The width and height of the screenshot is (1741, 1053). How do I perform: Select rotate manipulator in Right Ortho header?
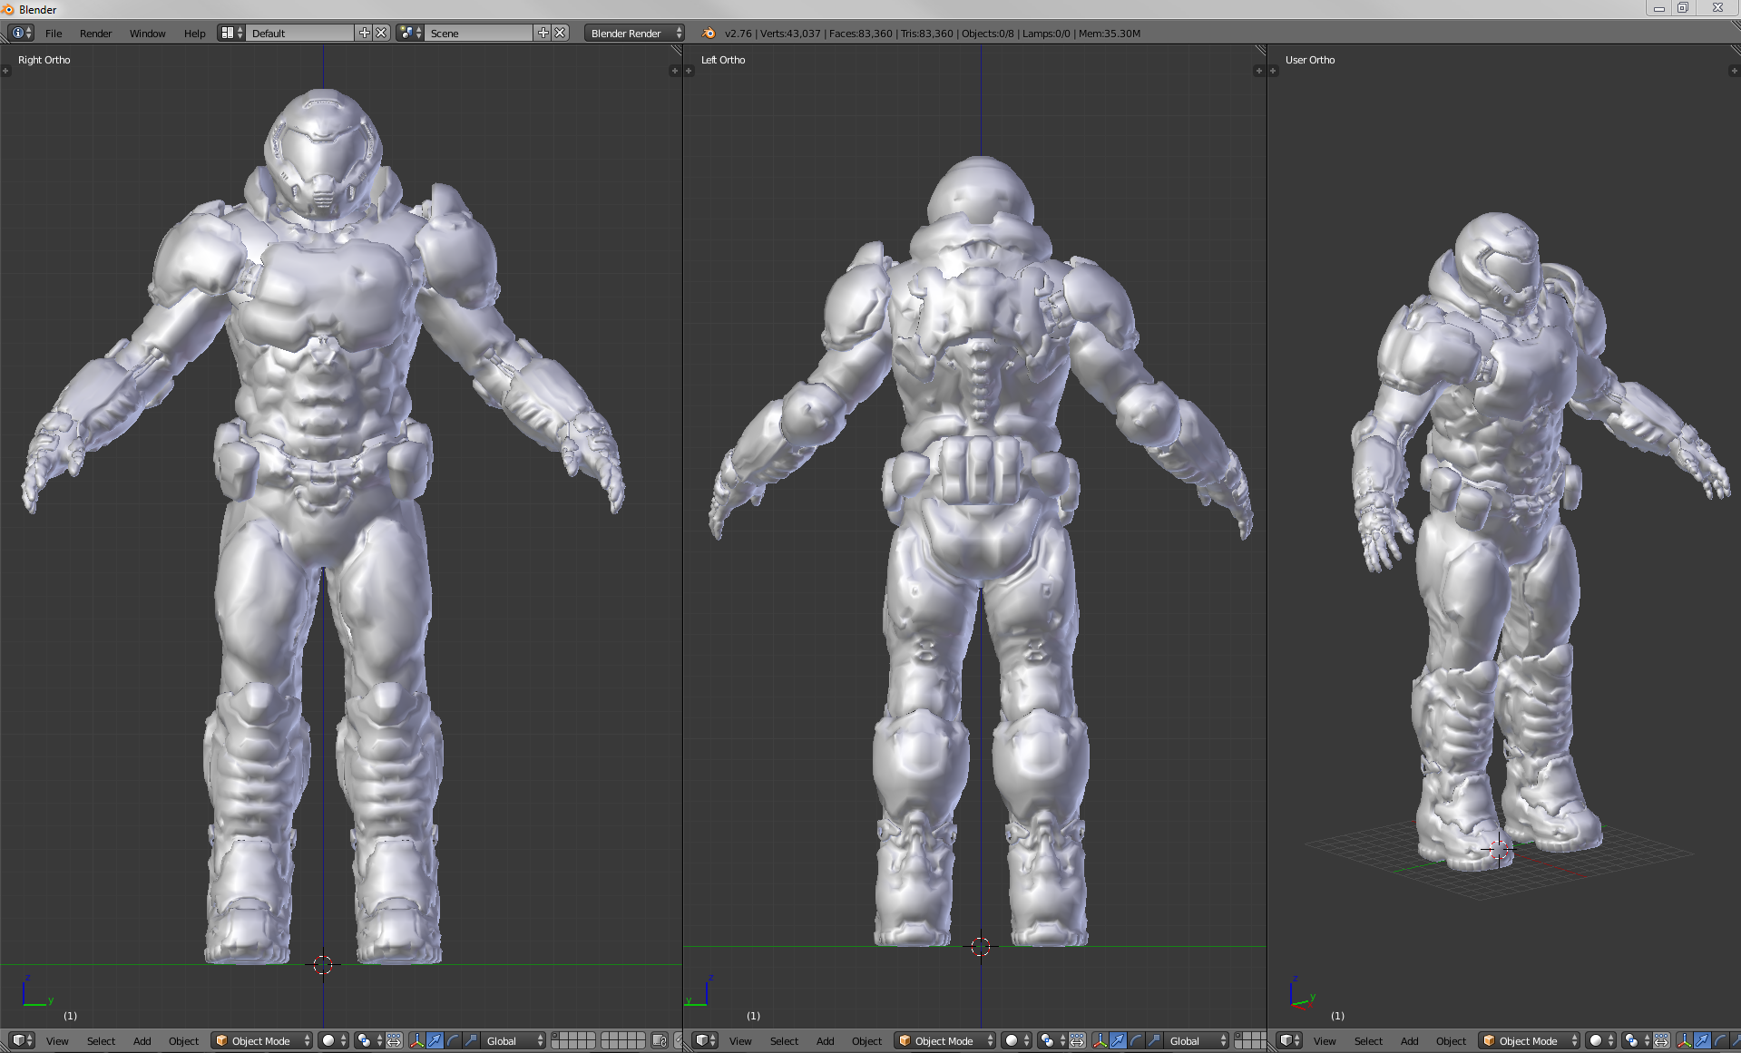453,1040
